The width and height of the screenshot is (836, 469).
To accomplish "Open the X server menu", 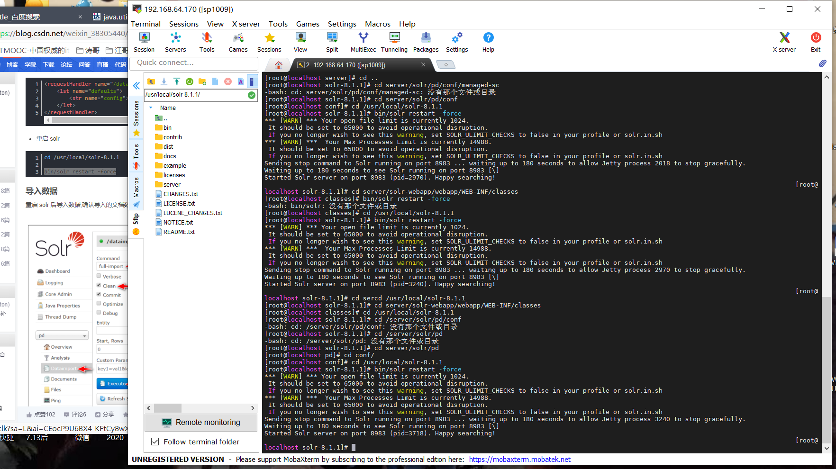I will click(x=246, y=24).
